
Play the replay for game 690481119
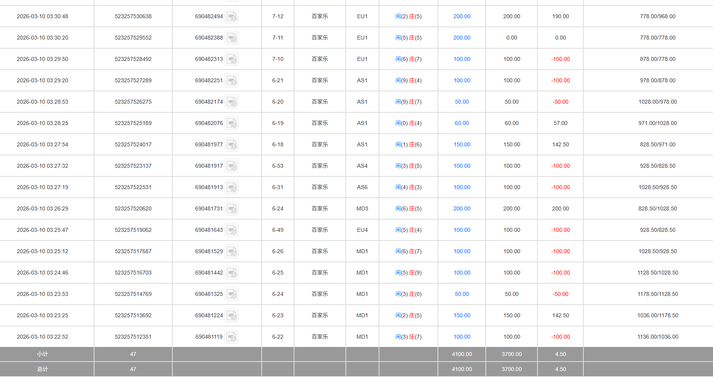click(232, 337)
